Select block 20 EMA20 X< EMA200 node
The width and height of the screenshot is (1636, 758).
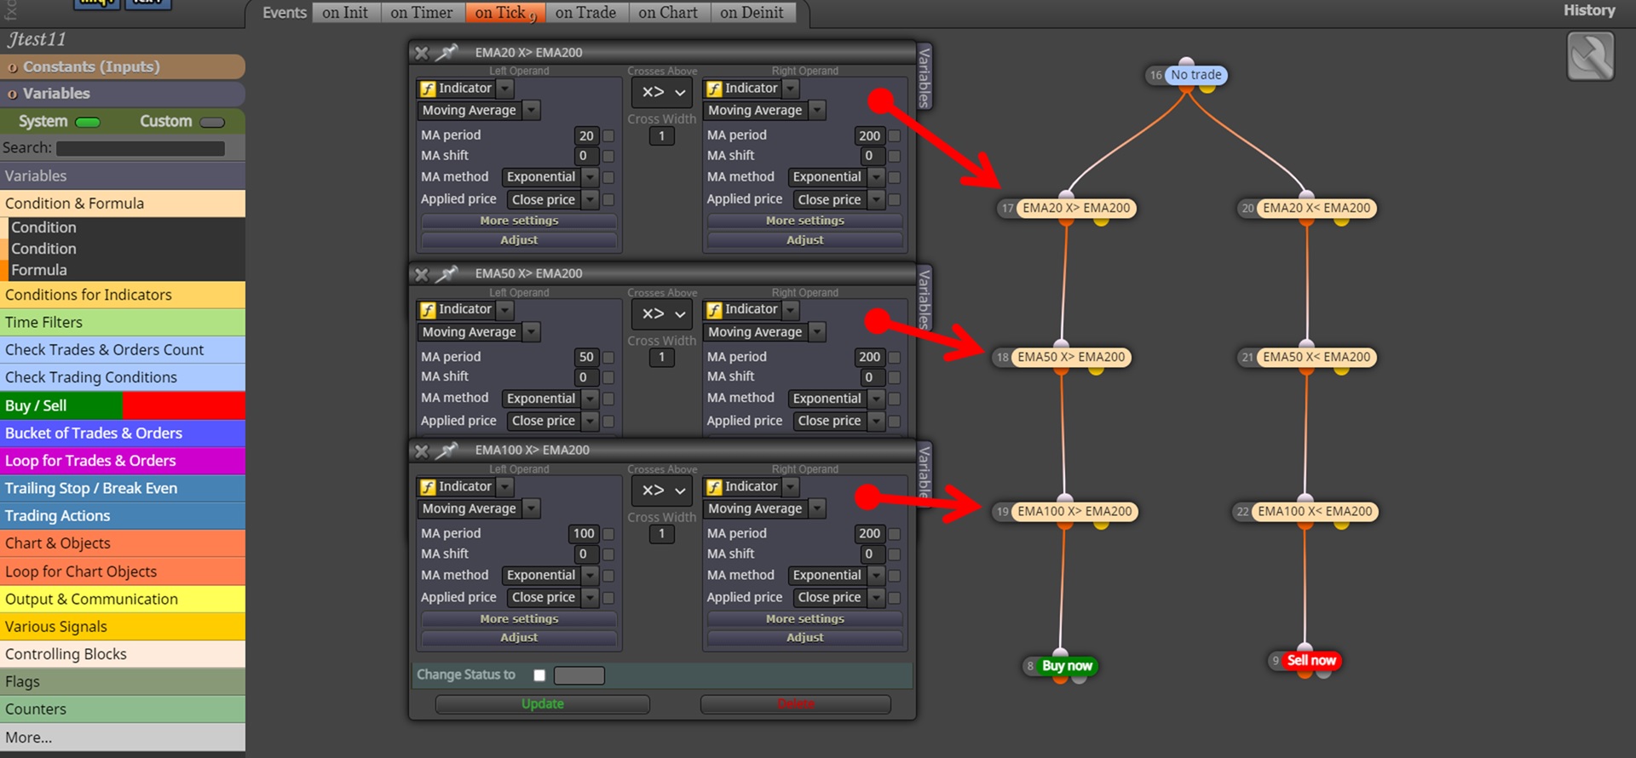click(1316, 208)
